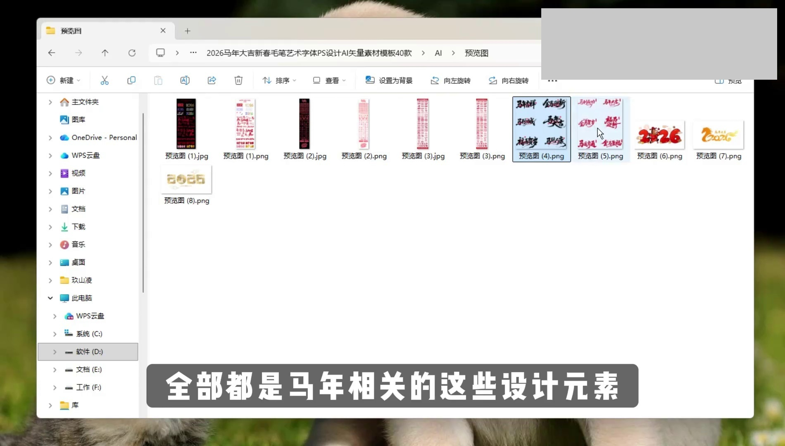Open the 新建 new item dropdown
785x446 pixels.
[x=64, y=81]
